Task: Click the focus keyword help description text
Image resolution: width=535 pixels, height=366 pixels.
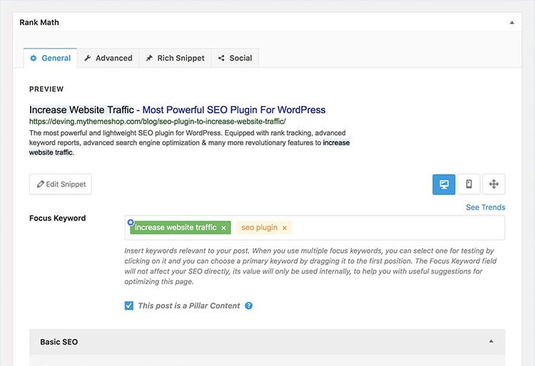Action: coord(310,266)
